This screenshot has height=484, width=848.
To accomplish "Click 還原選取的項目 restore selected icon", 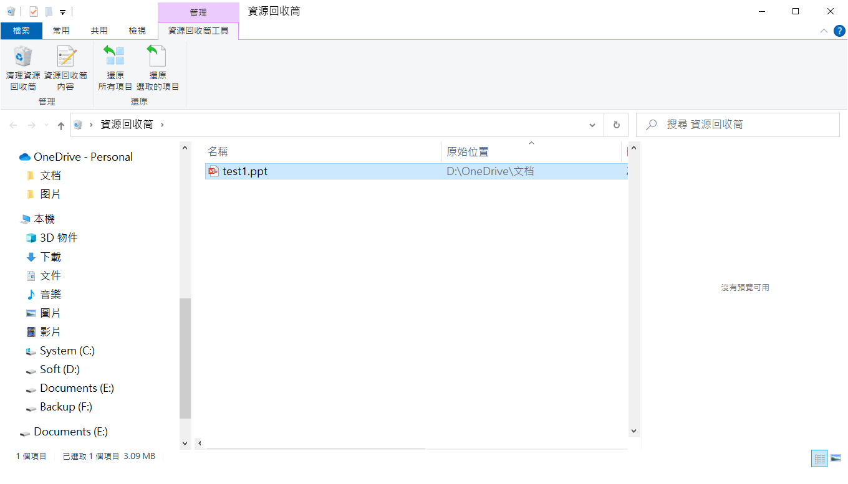I will pos(157,57).
